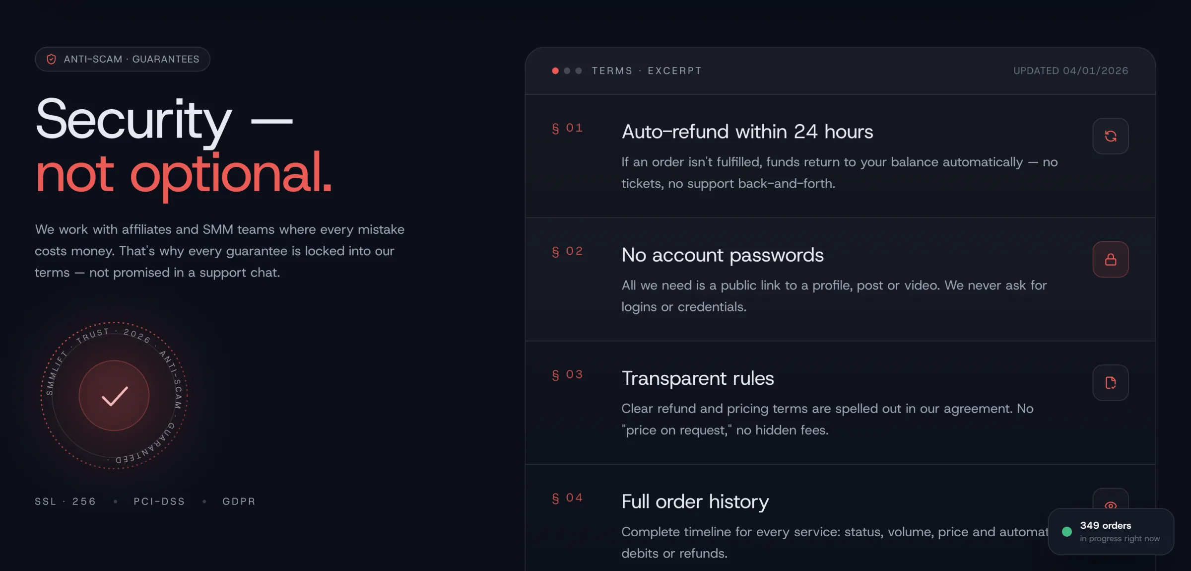
Task: Click the § 02 section number
Action: [x=567, y=251]
